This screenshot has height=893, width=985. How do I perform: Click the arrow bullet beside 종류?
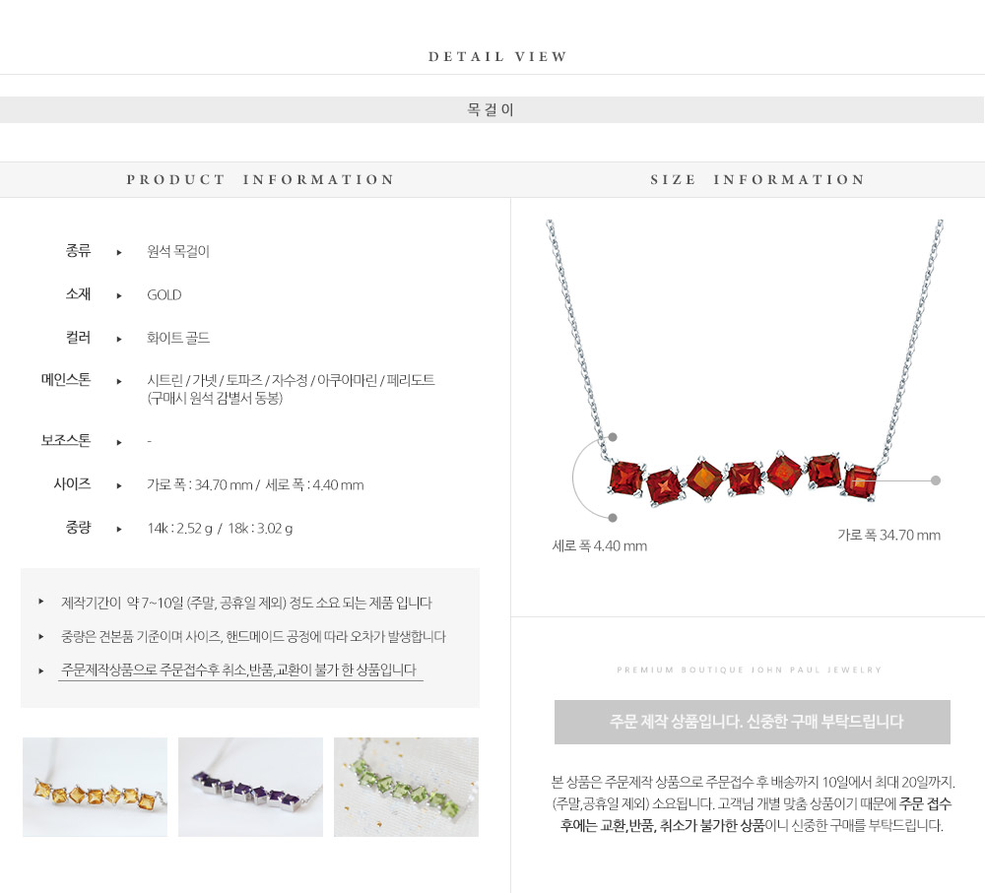click(x=119, y=252)
